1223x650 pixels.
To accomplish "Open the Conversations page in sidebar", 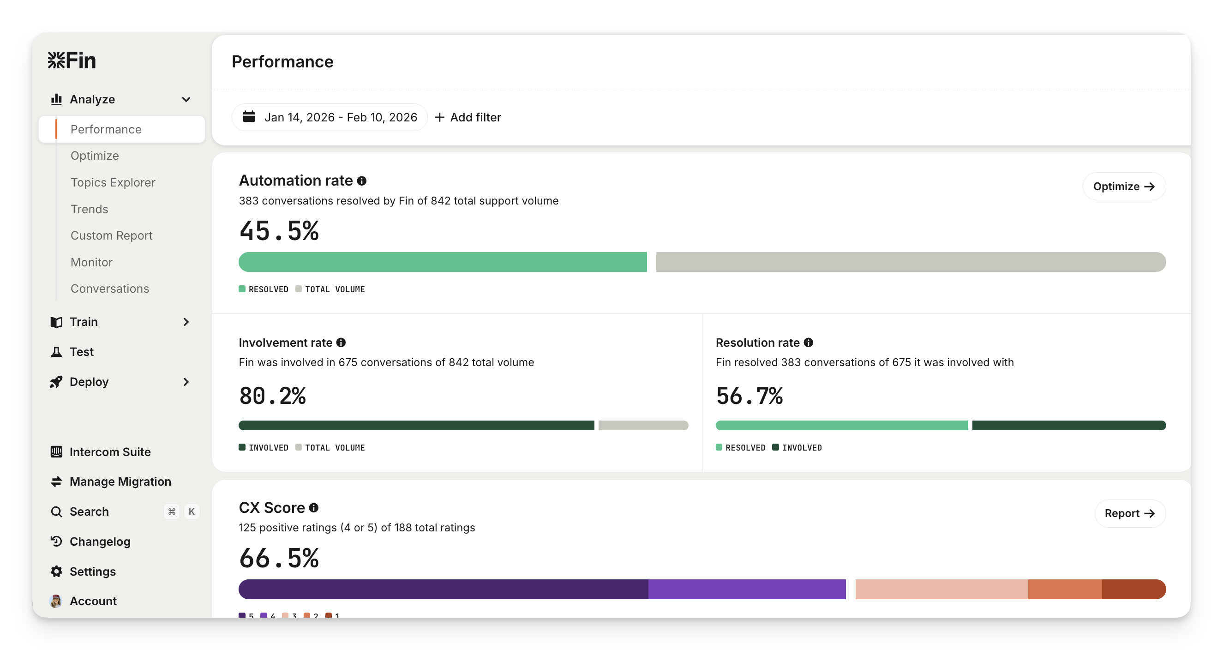I will pos(110,289).
